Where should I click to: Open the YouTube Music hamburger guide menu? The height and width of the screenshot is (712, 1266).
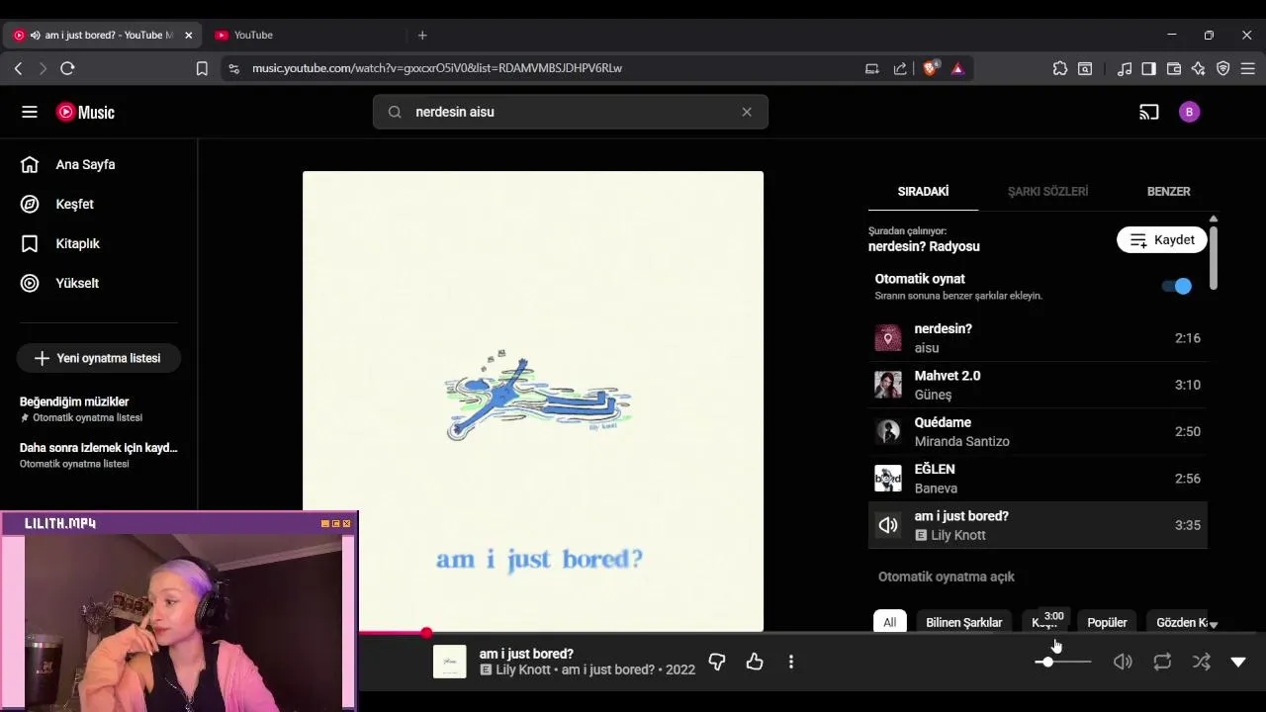(x=30, y=112)
